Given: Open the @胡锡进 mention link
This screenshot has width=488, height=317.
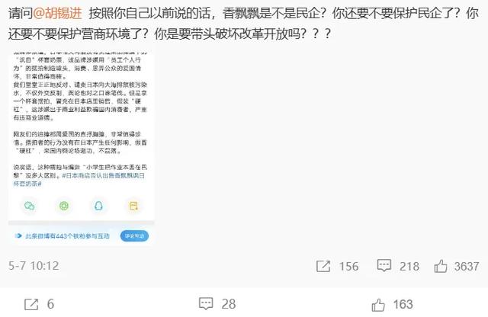Looking at the screenshot, I should [x=58, y=13].
